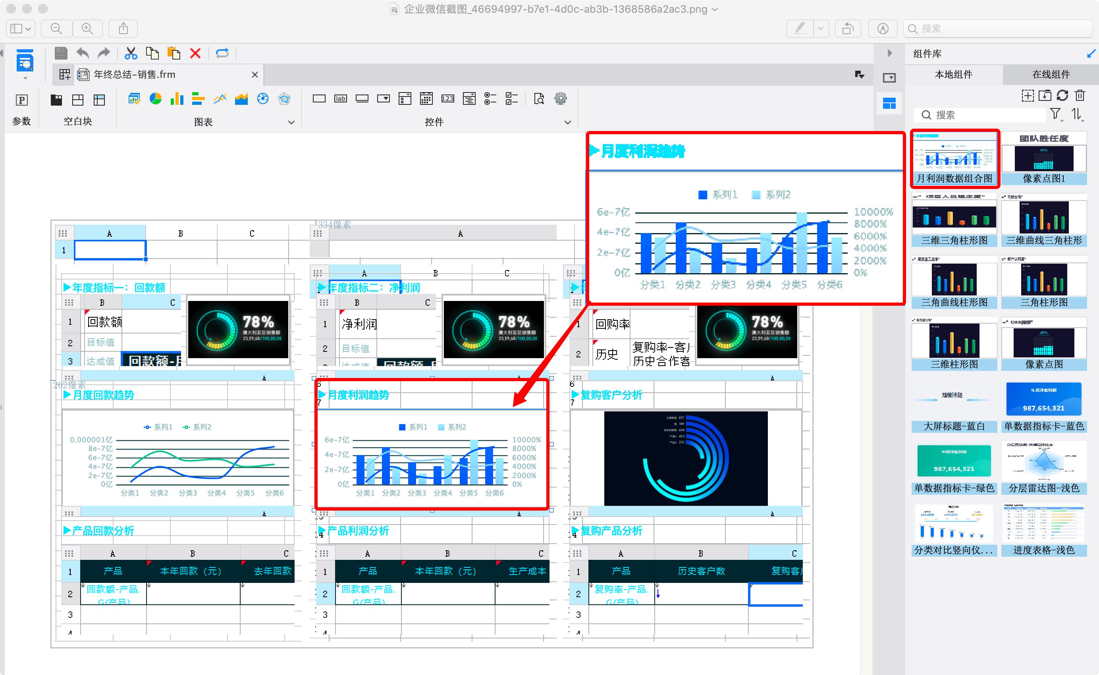Collapse the right panel with the arrow toggle
Screen dimensions: 1099x675
point(889,54)
